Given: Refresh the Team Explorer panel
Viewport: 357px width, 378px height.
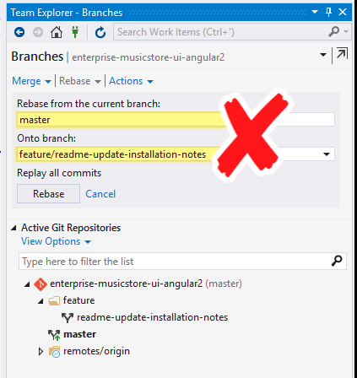Looking at the screenshot, I should [x=100, y=32].
